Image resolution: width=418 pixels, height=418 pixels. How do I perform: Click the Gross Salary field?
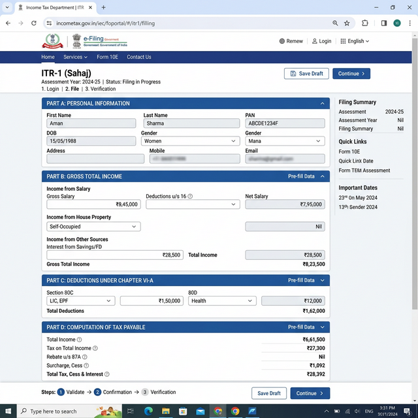[x=93, y=204]
